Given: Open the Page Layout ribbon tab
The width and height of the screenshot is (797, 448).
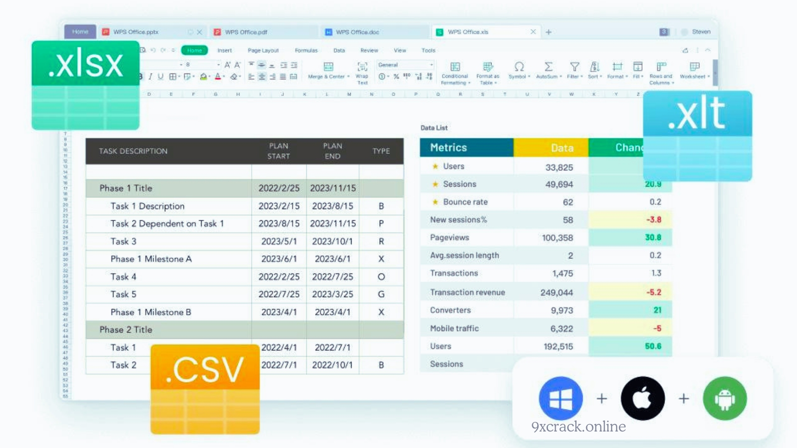Looking at the screenshot, I should (263, 51).
